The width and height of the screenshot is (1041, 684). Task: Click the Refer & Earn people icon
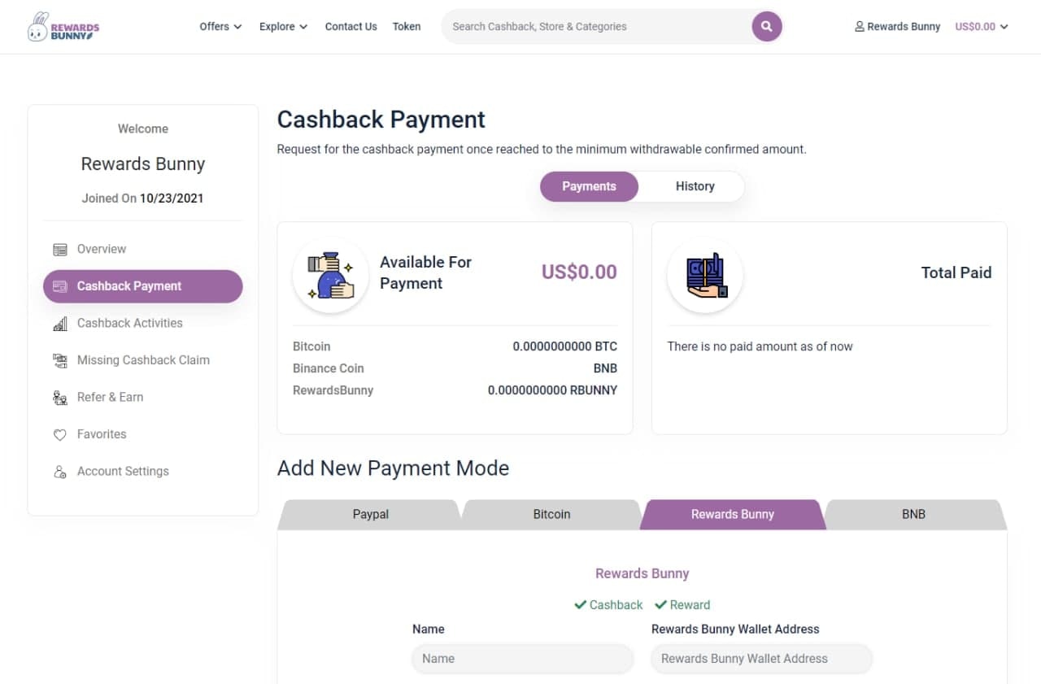[x=59, y=397]
